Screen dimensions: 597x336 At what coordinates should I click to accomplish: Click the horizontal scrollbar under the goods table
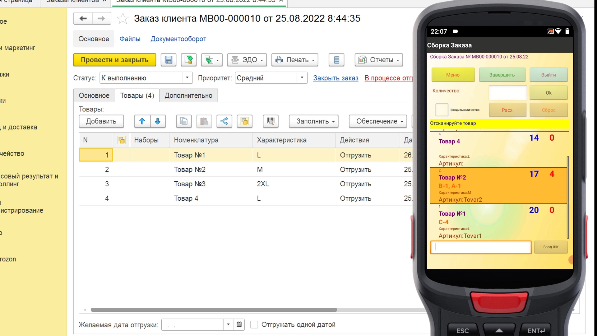214,310
